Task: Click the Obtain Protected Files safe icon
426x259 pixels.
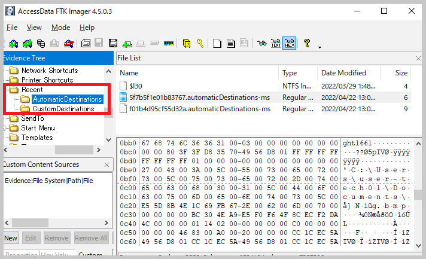Action: 187,44
